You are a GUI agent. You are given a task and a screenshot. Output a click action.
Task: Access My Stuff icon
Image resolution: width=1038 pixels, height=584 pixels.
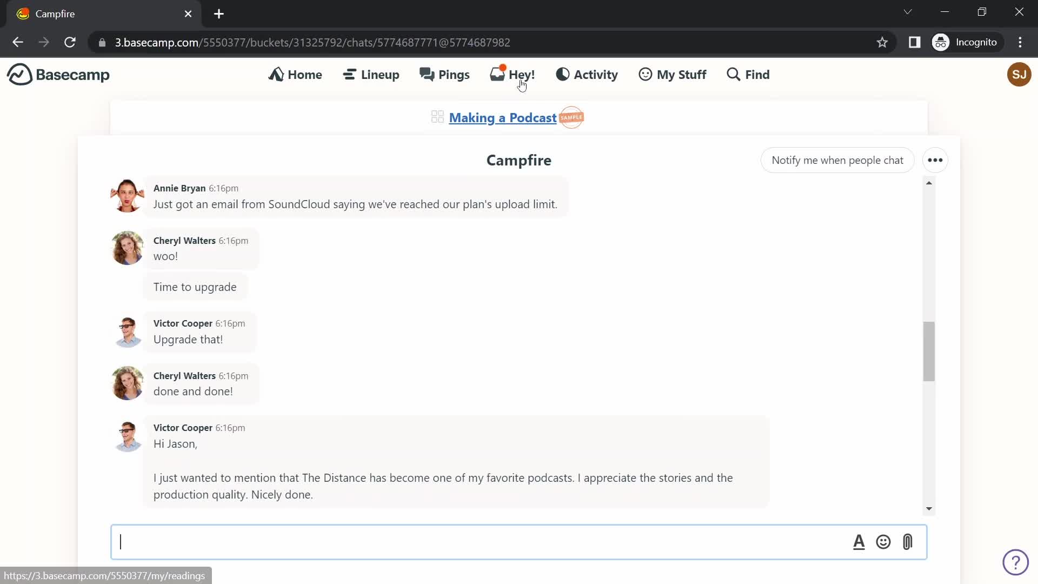(x=644, y=74)
